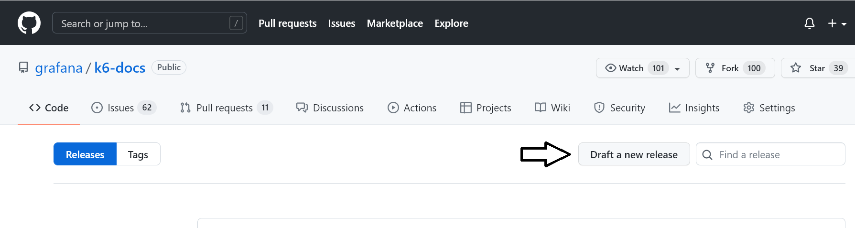Click the Issues count badge 62
Screen dimensions: 855x228
(x=147, y=108)
